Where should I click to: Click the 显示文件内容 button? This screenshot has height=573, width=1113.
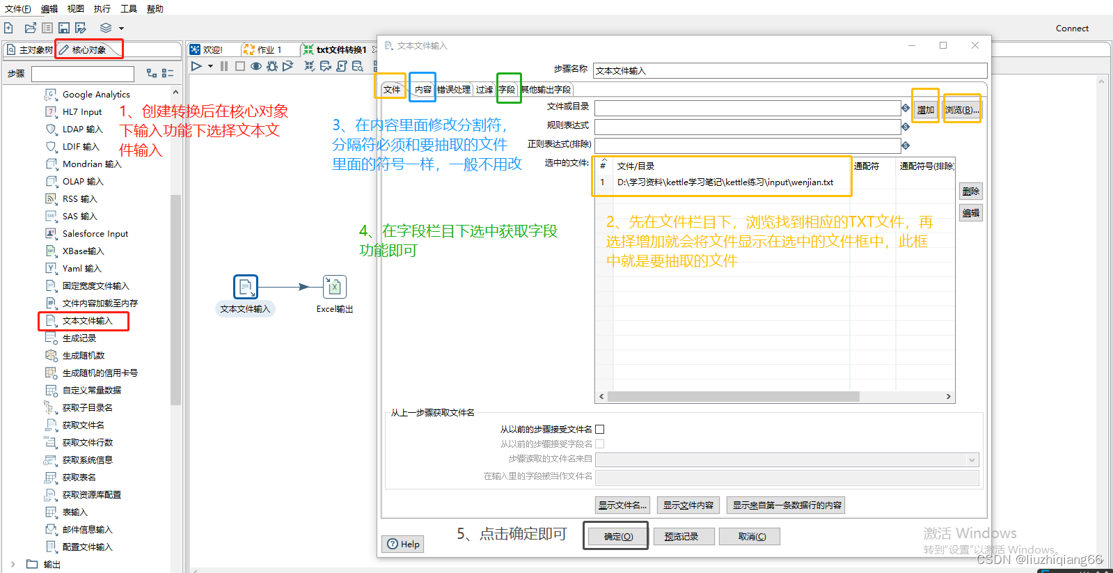click(x=688, y=505)
